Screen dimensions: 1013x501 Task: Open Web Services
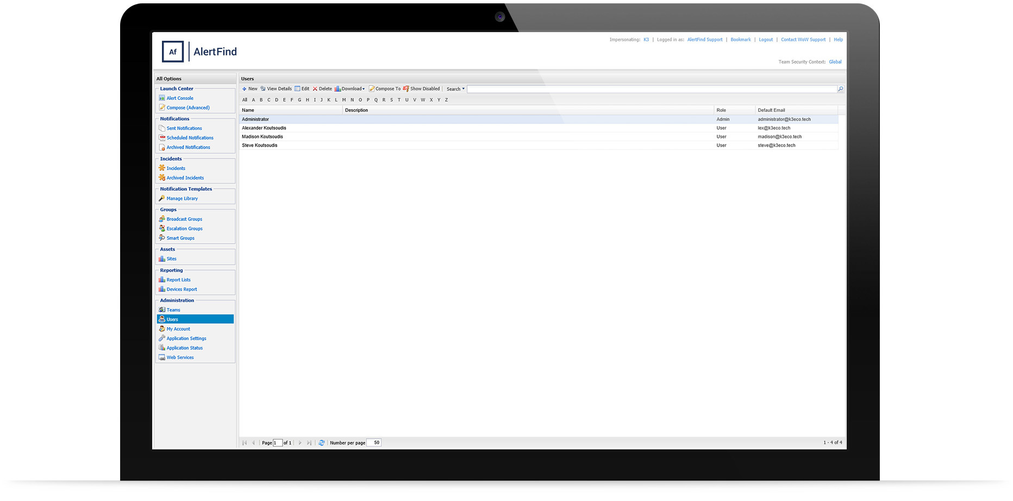tap(180, 358)
